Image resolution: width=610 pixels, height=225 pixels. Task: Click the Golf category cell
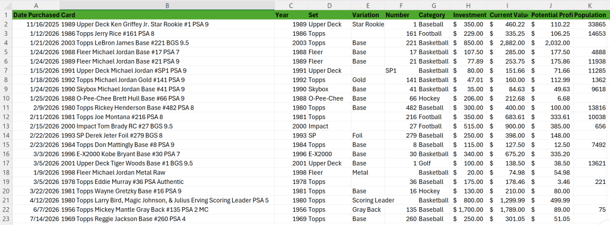434,163
